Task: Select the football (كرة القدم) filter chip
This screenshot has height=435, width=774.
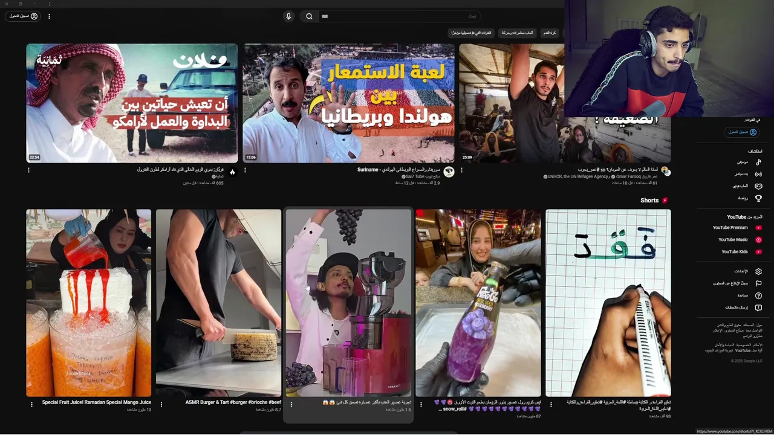Action: (550, 33)
